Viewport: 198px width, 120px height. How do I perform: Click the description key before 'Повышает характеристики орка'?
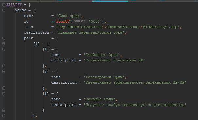[x=36, y=33]
